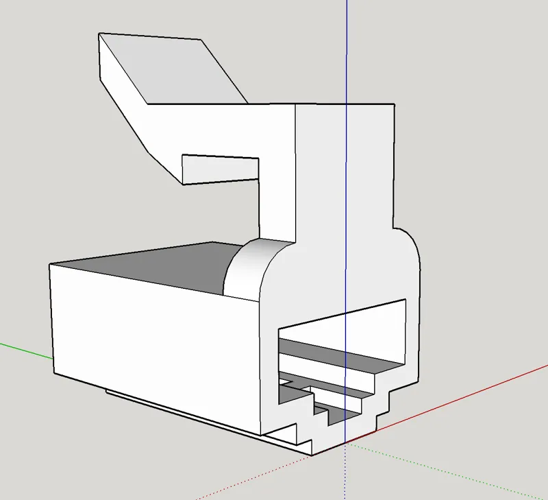Select the solid green axis line at left
The width and height of the screenshot is (548, 500).
26,351
